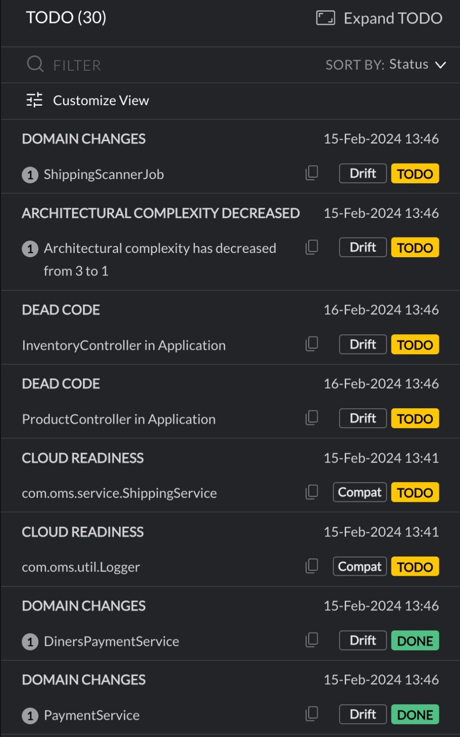
Task: Copy the DinersPaymentService domain change
Action: click(311, 640)
